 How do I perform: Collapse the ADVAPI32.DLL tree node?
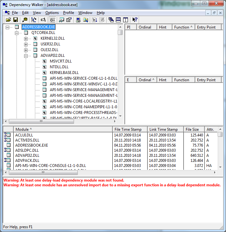coord(26,56)
